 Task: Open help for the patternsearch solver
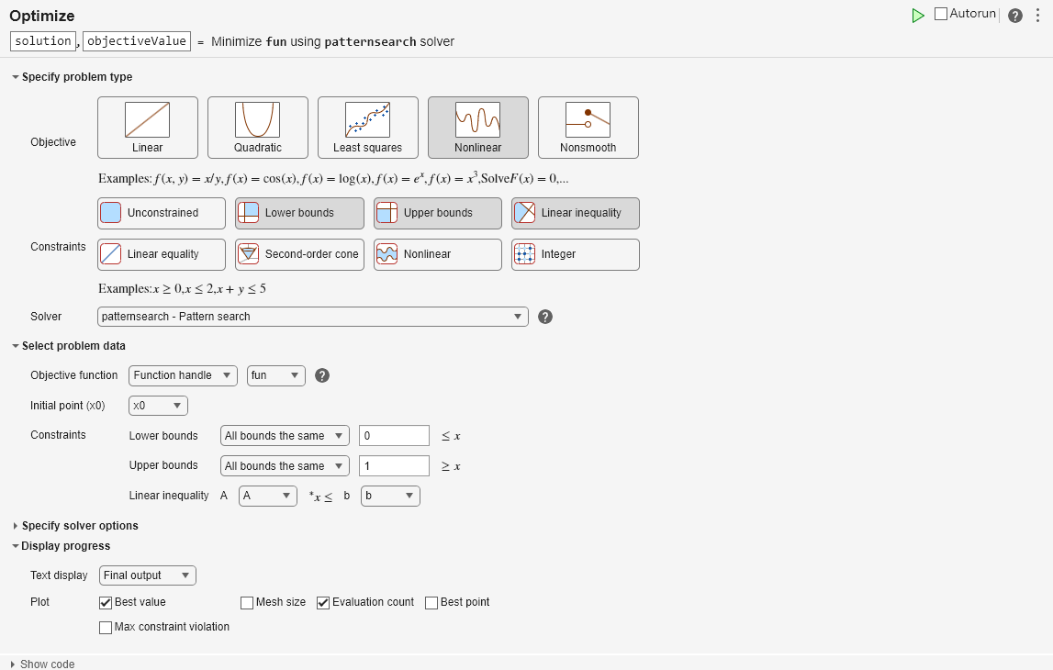[544, 317]
